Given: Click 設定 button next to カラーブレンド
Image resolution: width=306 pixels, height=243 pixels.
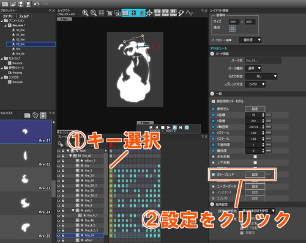Looking at the screenshot, I should click(x=255, y=175).
